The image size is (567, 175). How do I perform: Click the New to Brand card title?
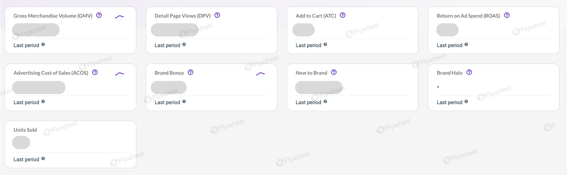311,73
